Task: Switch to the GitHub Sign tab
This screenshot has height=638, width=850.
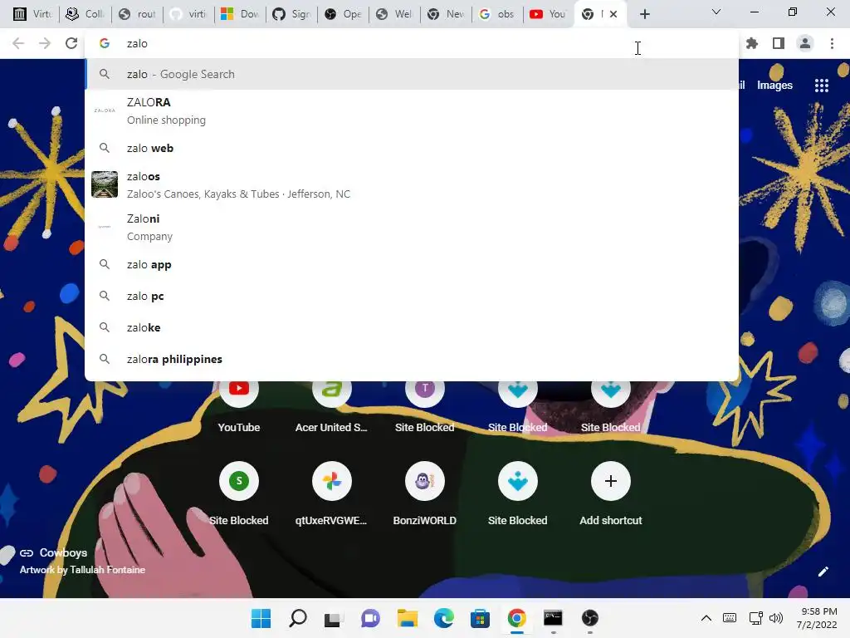Action: click(291, 14)
